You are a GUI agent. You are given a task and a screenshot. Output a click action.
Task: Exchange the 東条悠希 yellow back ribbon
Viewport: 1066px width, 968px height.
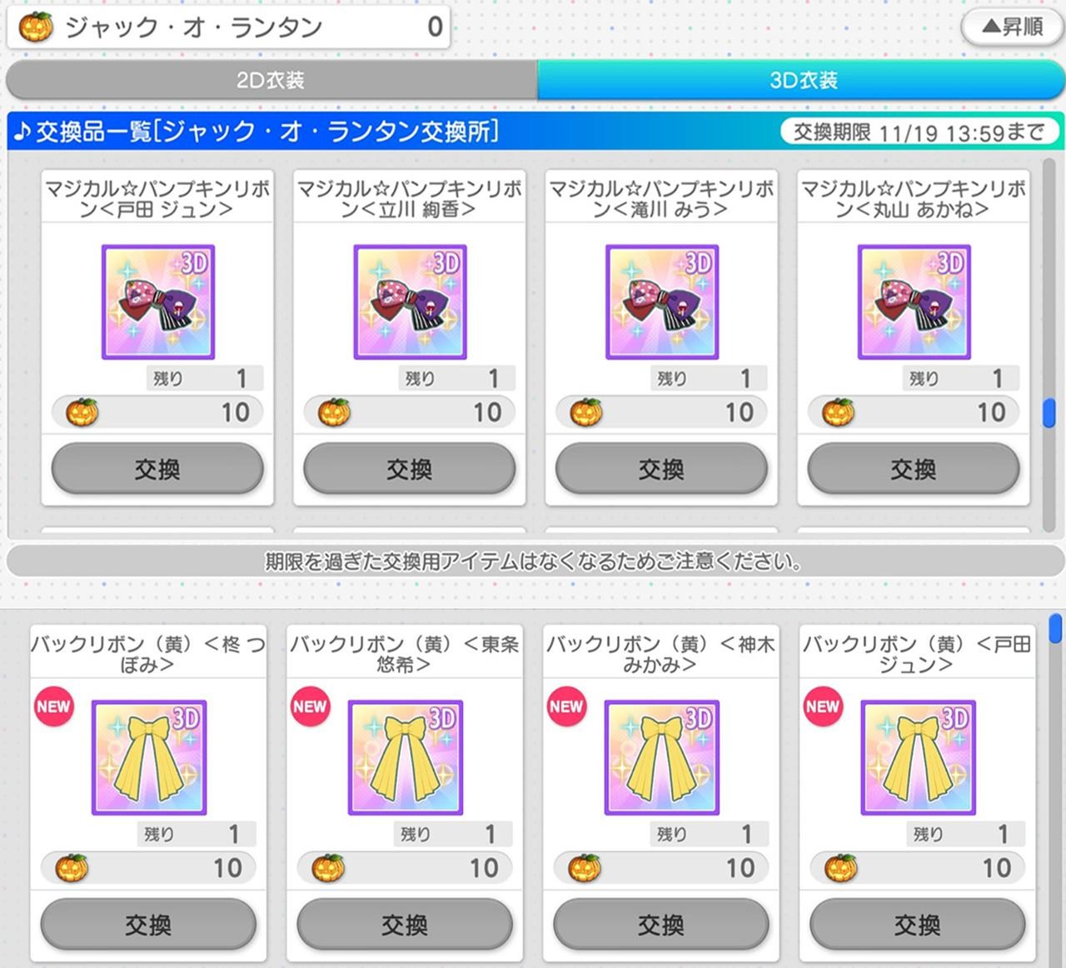(x=405, y=925)
